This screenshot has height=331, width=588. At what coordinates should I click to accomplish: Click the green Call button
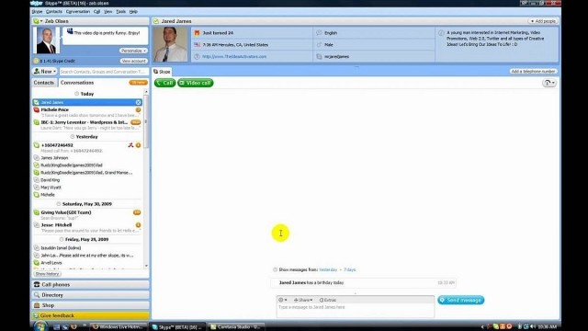coord(165,83)
